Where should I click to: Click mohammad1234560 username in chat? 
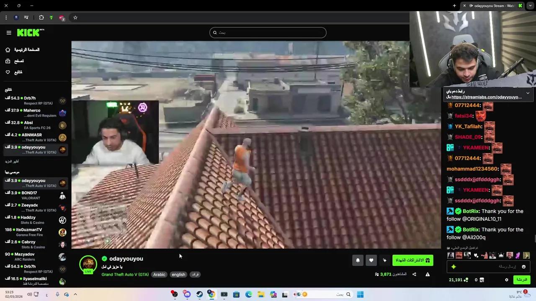point(472,169)
